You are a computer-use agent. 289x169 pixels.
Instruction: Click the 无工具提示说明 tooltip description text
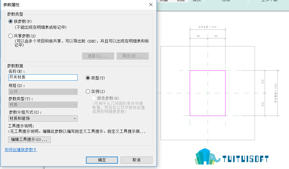click(x=77, y=132)
